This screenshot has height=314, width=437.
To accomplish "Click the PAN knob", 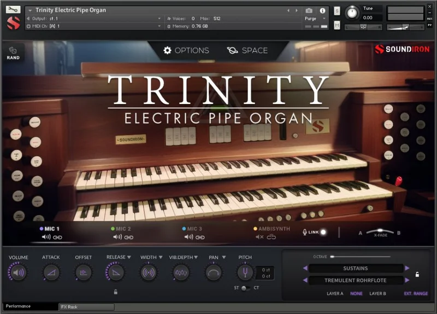I will [x=214, y=272].
